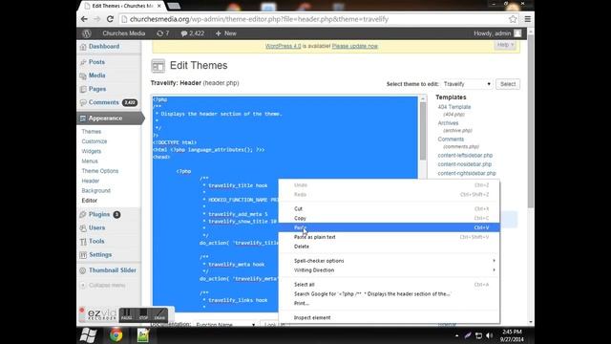Viewport: 611px width, 344px height.
Task: Choose Paste as plain text
Action: click(x=390, y=237)
